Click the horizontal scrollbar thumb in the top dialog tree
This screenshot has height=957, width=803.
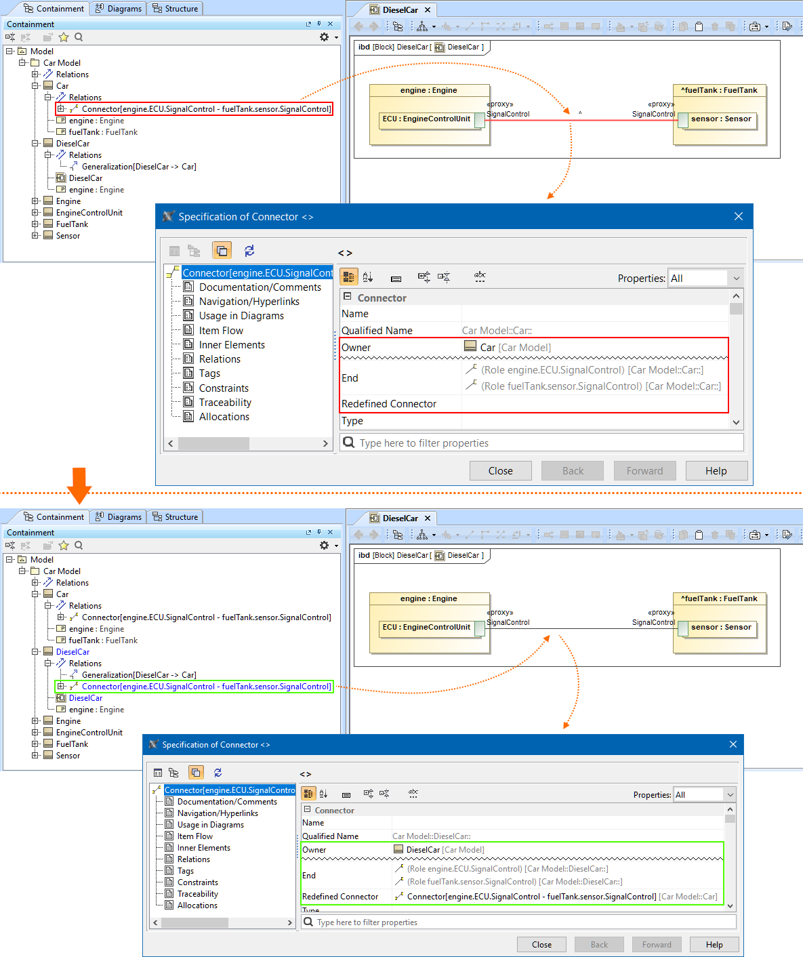213,443
